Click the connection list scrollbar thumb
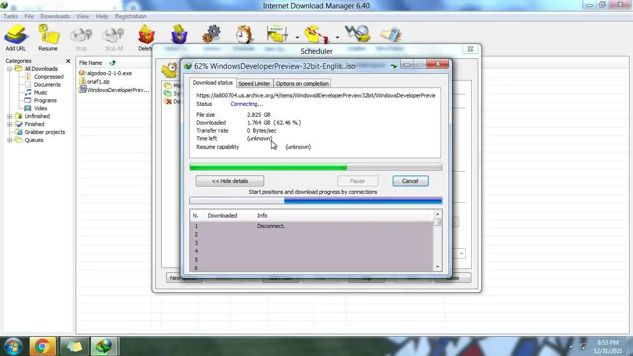Image resolution: width=633 pixels, height=356 pixels. pyautogui.click(x=437, y=222)
